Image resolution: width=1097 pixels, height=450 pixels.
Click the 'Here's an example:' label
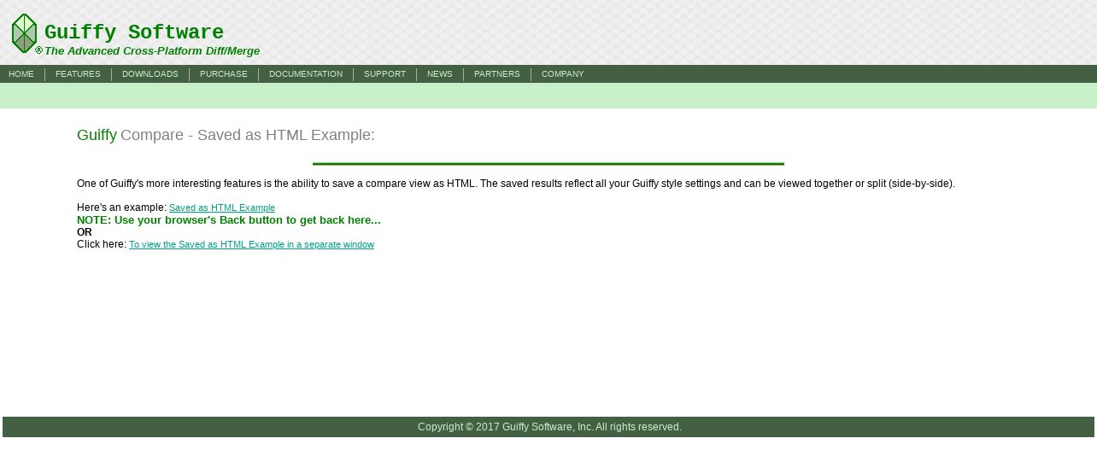point(121,207)
